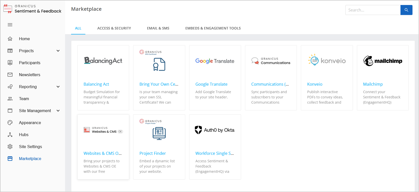Click the Appearance palette icon
This screenshot has height=192, width=419.
coord(10,123)
